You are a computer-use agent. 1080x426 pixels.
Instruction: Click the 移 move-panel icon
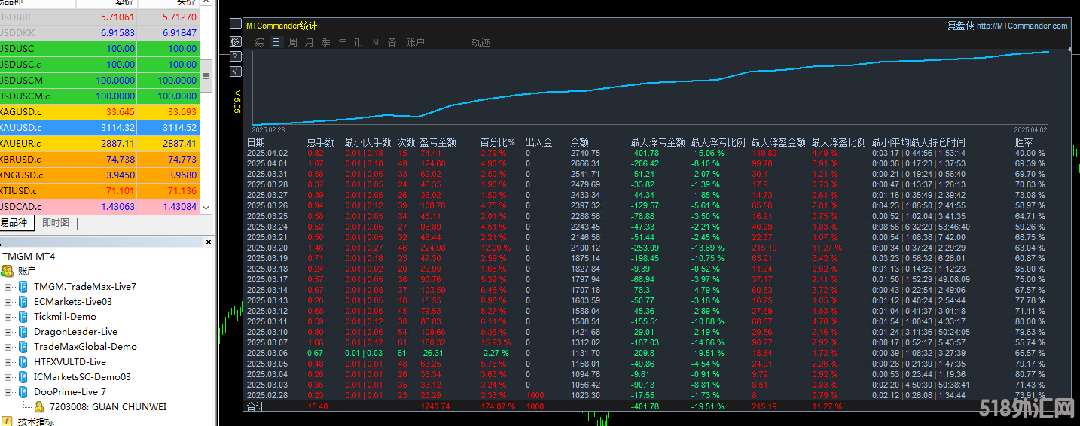(x=236, y=41)
